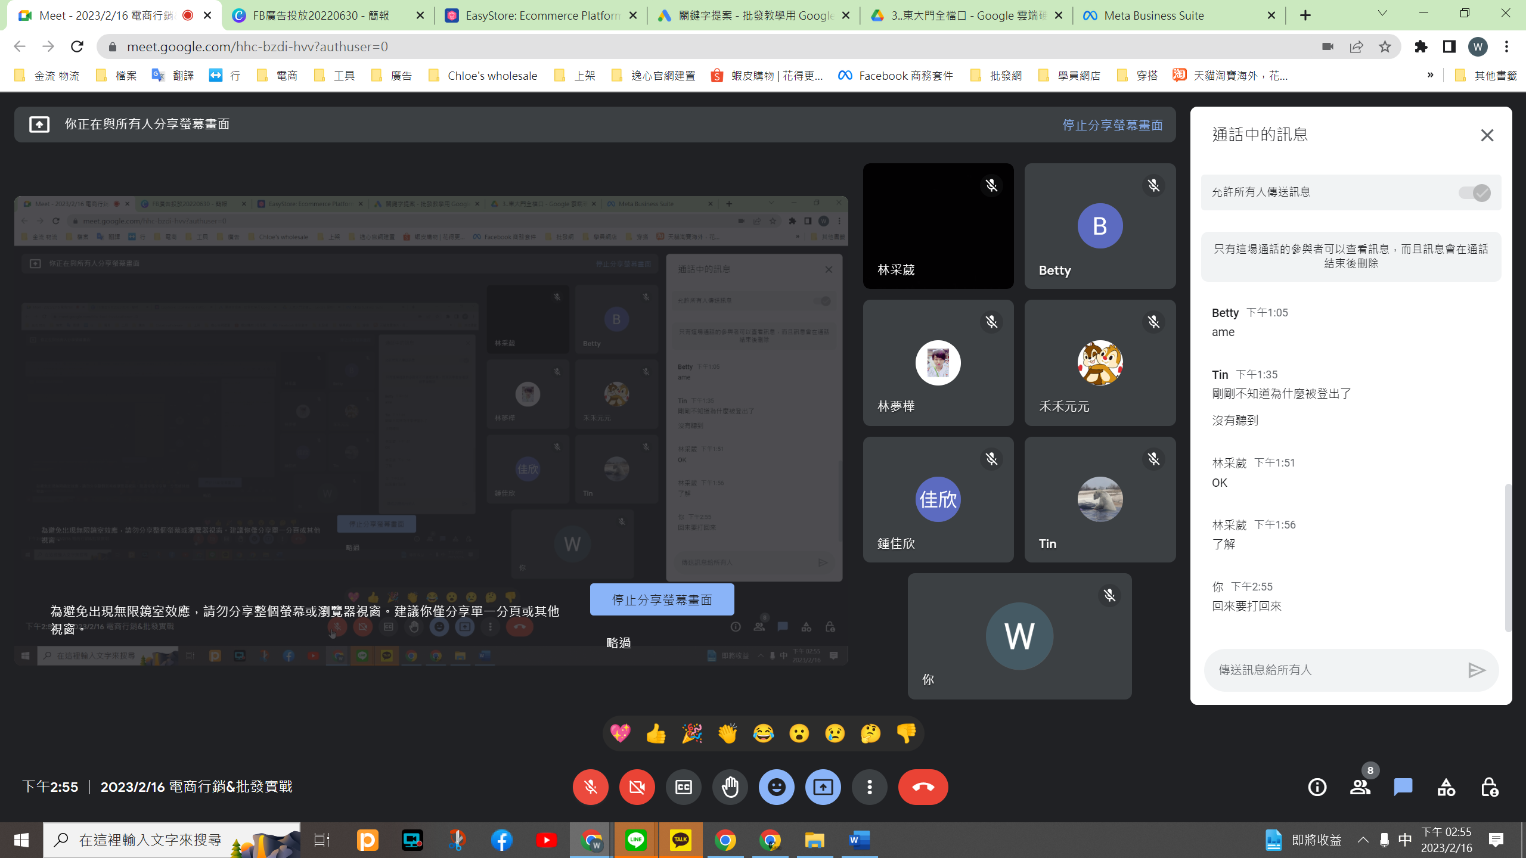Bookmark this page with the star icon
Screen dimensions: 1526x858
coord(1385,46)
